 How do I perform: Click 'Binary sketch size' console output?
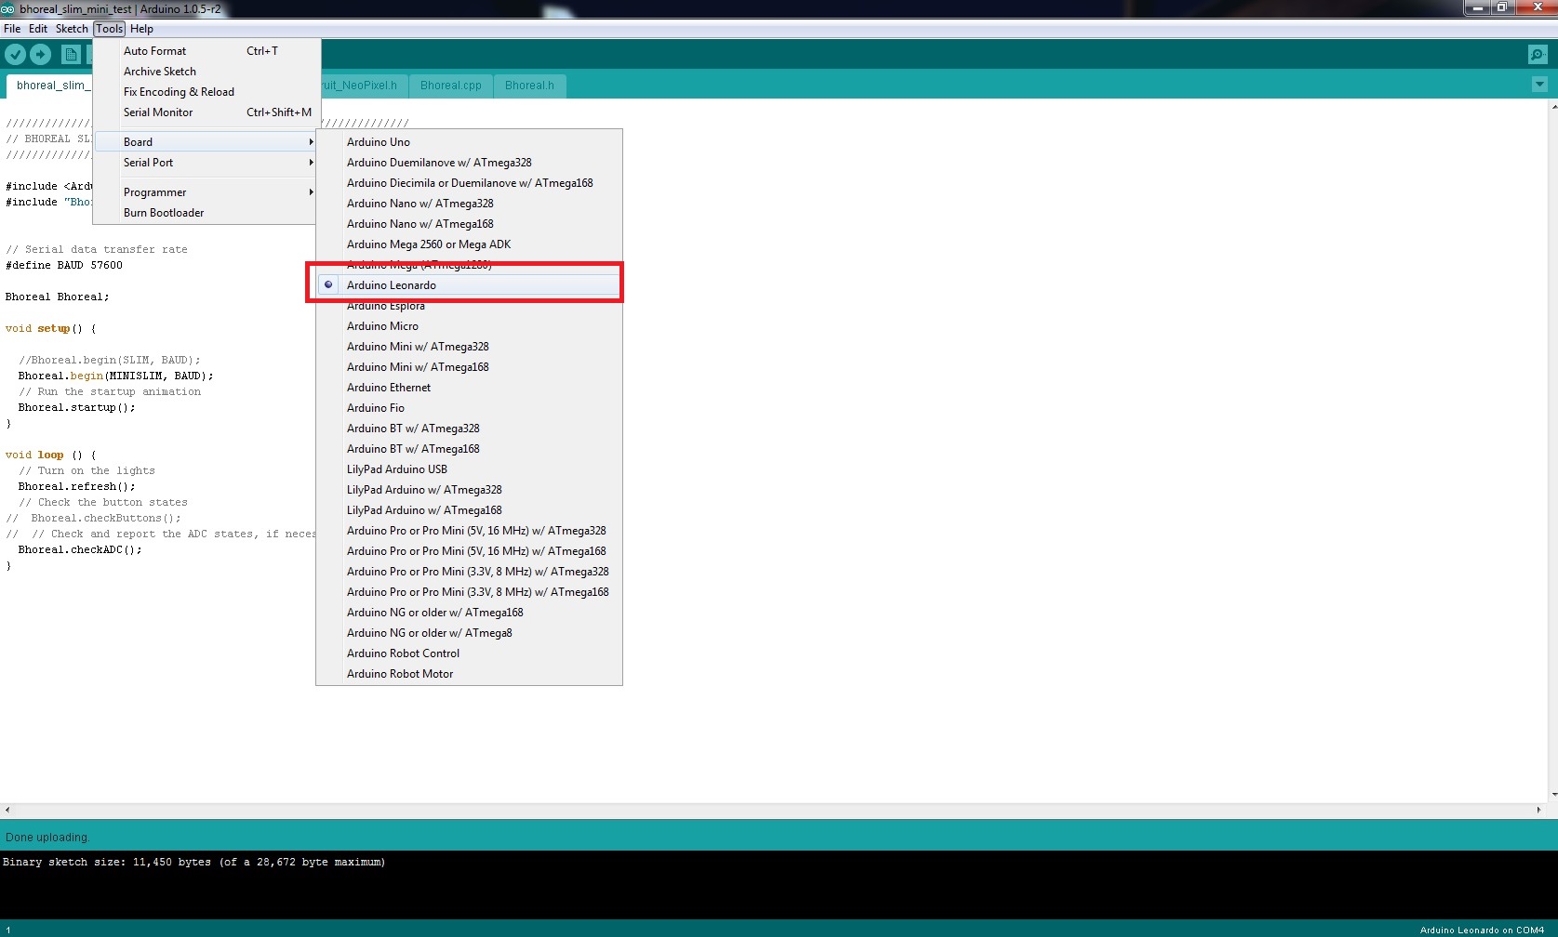pyautogui.click(x=194, y=862)
